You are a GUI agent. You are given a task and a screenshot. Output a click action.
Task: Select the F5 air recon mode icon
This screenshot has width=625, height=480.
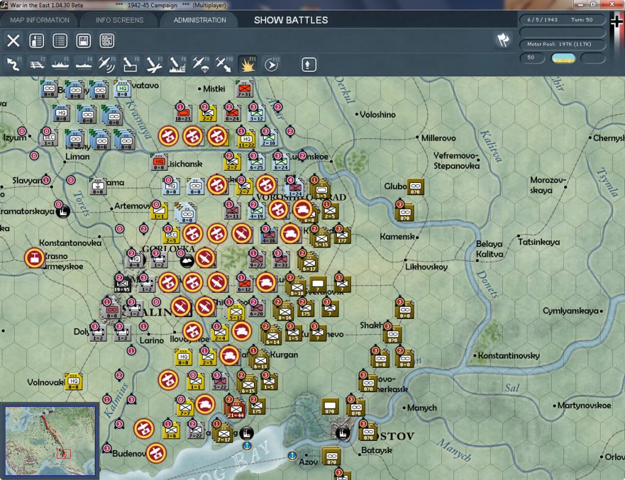(x=107, y=65)
